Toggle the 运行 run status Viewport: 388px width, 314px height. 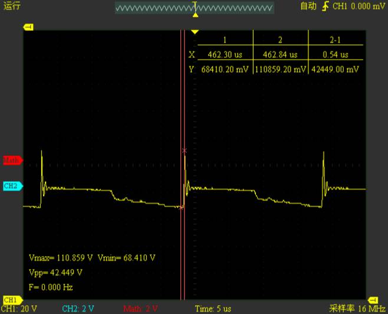pos(11,6)
